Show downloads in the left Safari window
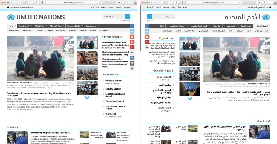The width and height of the screenshot is (277, 144). pyautogui.click(x=119, y=2)
